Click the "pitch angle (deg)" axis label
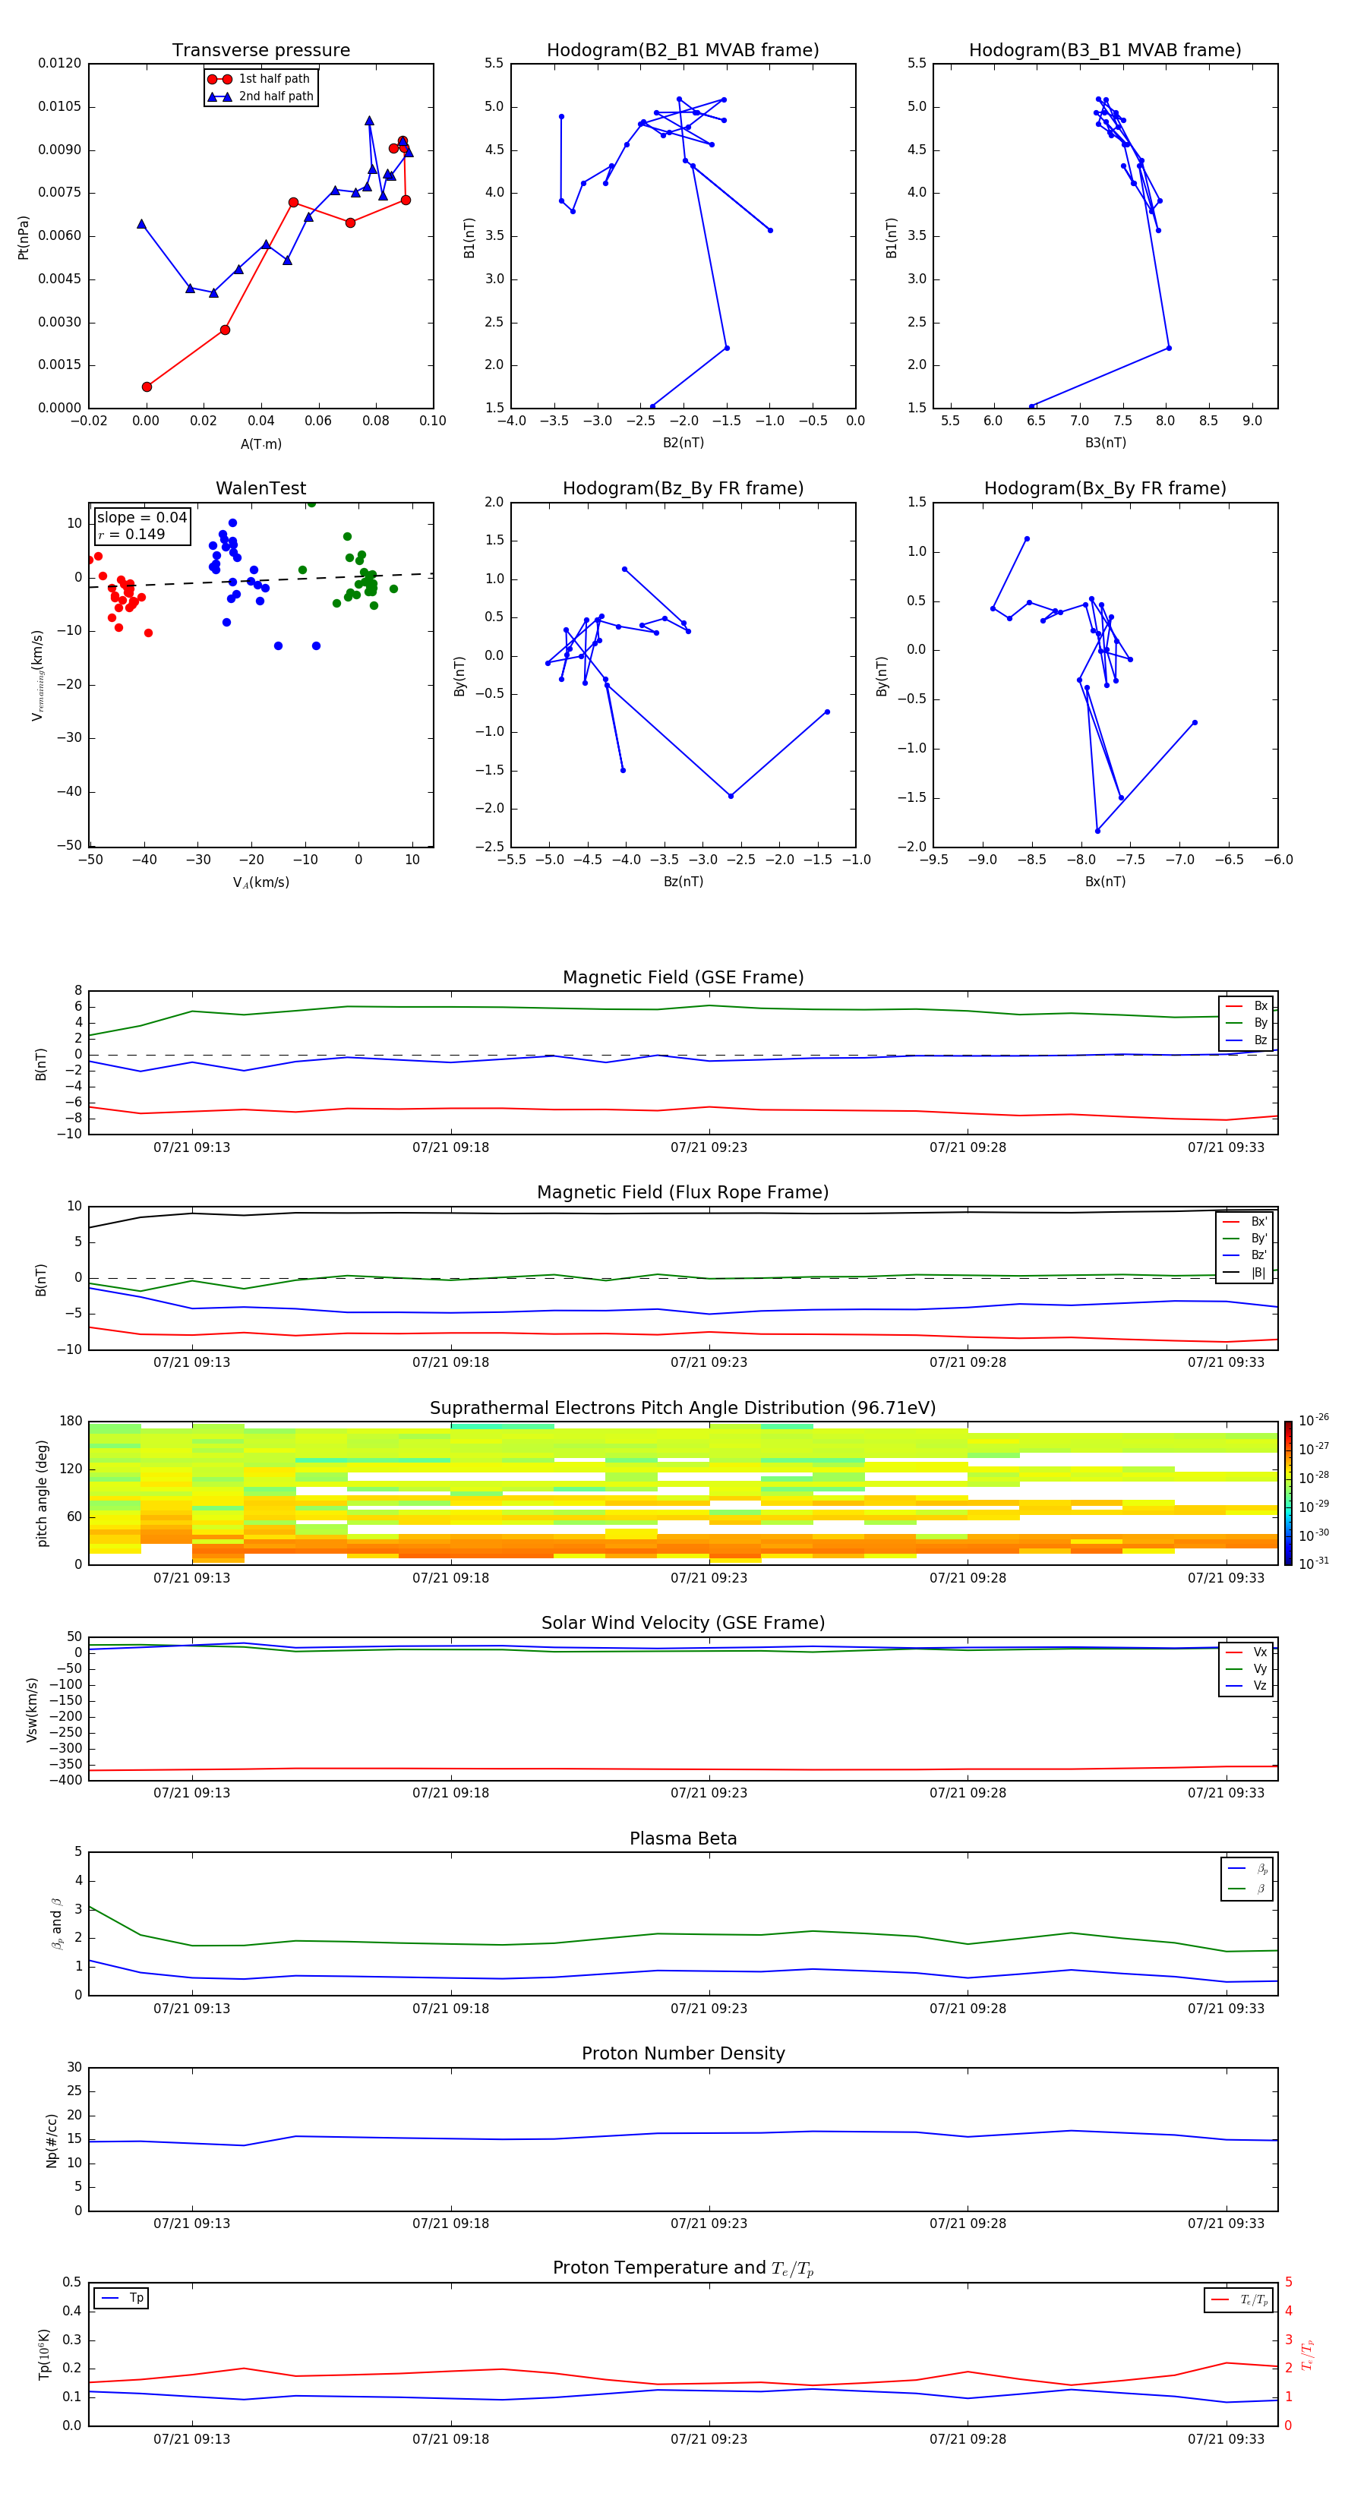Screen dimensions: 1367x2506 (x=42, y=1493)
